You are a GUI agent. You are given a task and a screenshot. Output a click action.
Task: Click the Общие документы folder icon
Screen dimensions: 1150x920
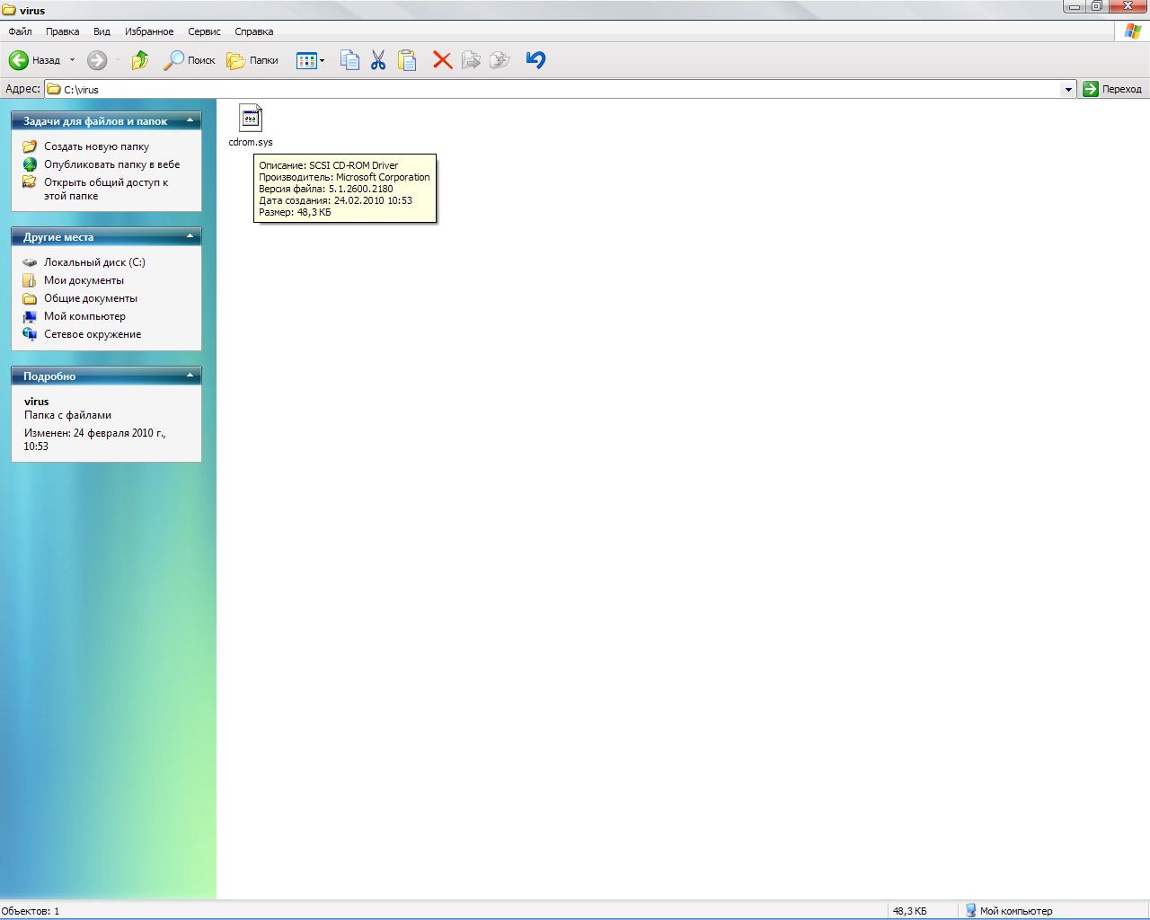pos(30,298)
